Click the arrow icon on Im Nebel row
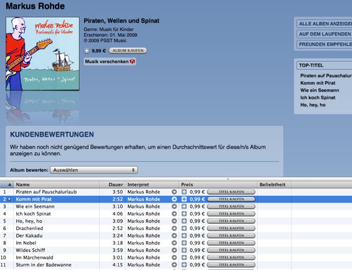 [x=174, y=243]
